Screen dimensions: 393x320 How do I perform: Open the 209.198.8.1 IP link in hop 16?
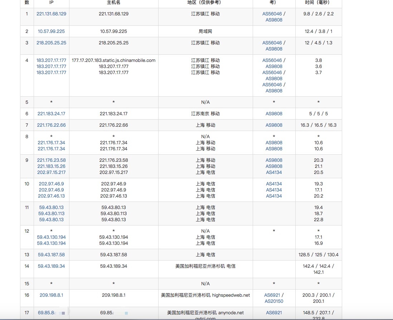51,295
